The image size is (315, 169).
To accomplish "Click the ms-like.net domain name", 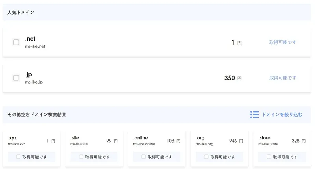I will click(x=35, y=46).
